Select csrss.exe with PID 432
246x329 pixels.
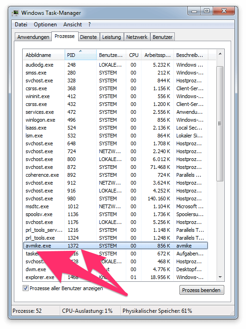(x=115, y=104)
